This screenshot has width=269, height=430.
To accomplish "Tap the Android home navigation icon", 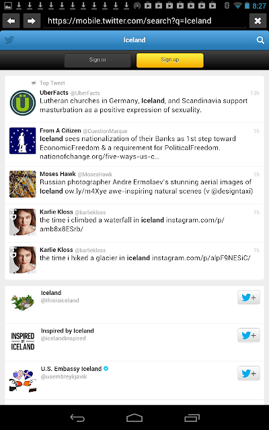I will pyautogui.click(x=134, y=418).
